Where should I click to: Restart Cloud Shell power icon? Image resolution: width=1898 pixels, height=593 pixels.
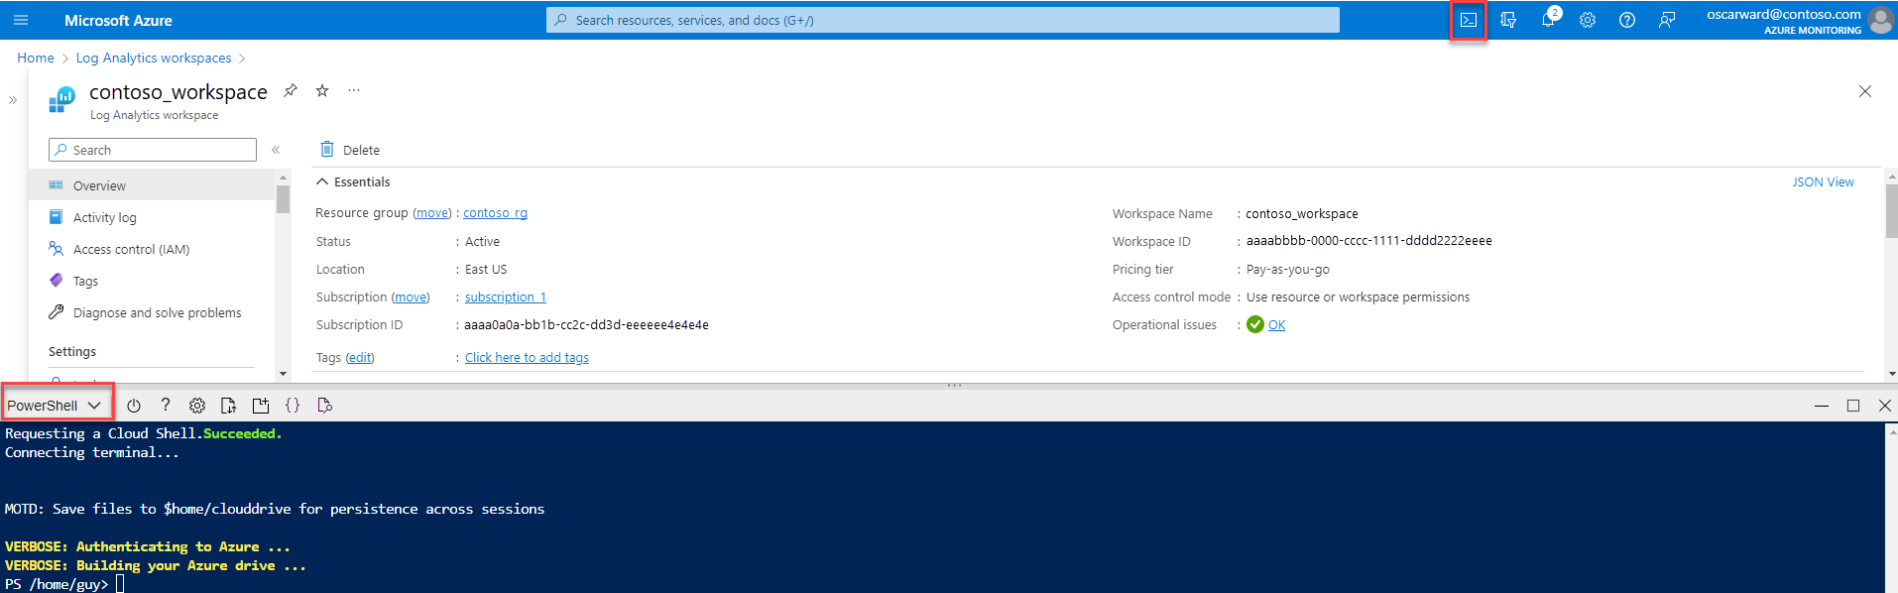(134, 405)
